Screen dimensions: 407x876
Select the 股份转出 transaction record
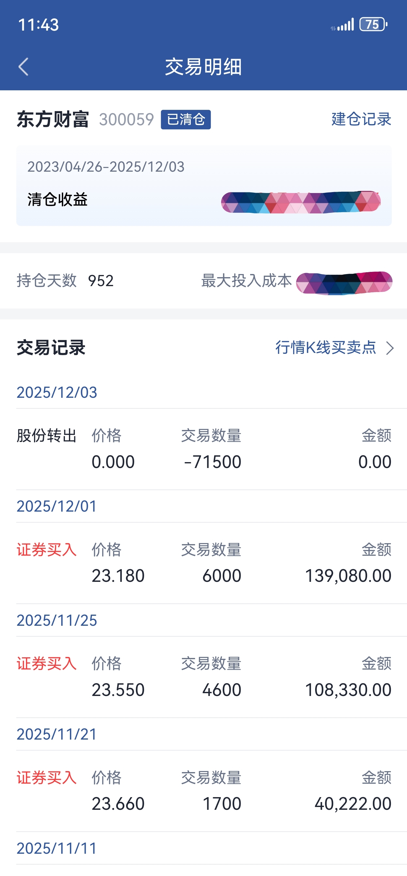point(204,449)
